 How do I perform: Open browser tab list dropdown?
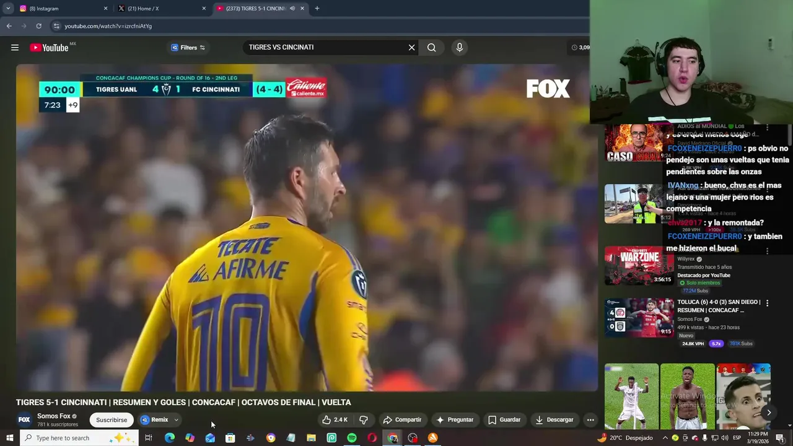8,8
